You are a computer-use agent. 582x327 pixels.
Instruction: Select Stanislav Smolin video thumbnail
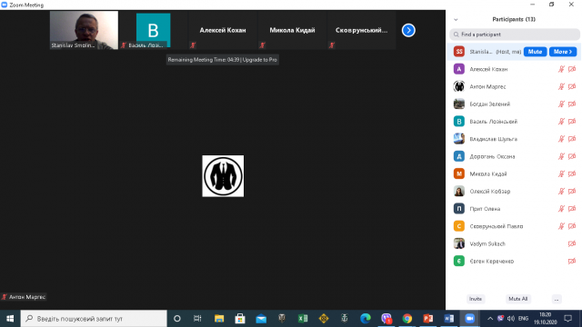click(84, 30)
